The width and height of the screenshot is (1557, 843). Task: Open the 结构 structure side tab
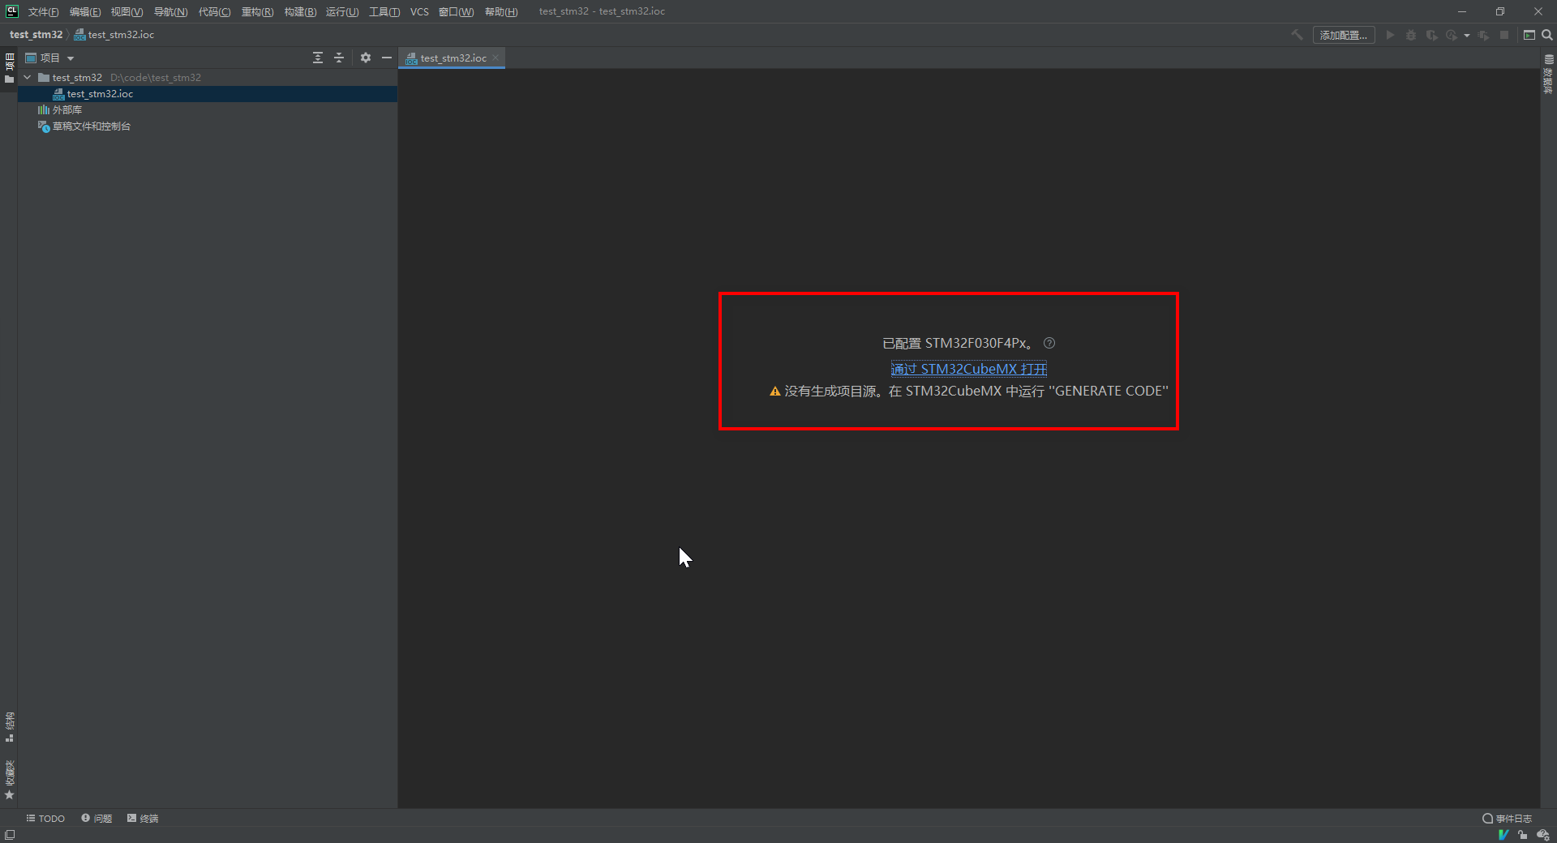9,727
